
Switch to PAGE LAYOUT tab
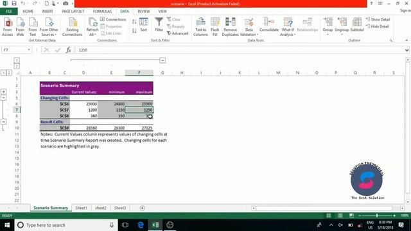[73, 12]
